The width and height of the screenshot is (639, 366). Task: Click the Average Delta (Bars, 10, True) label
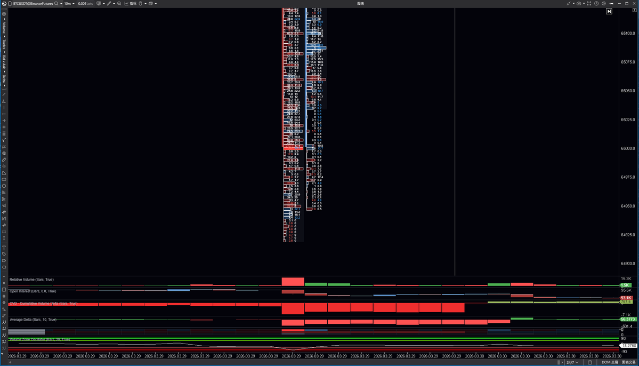(33, 320)
